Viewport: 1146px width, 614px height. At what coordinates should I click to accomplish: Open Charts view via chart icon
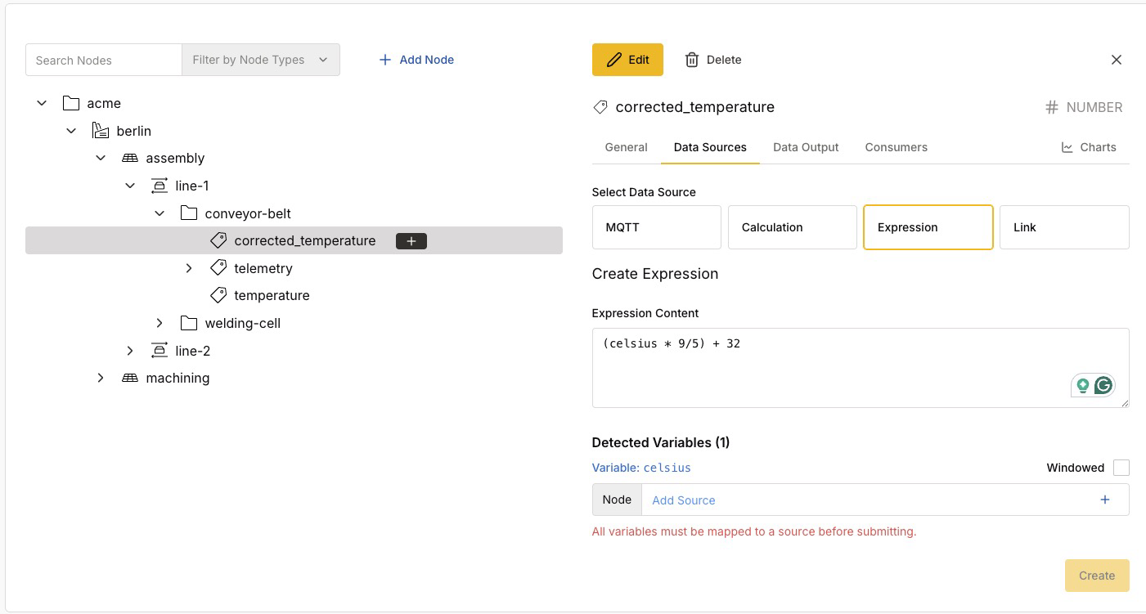tap(1067, 147)
